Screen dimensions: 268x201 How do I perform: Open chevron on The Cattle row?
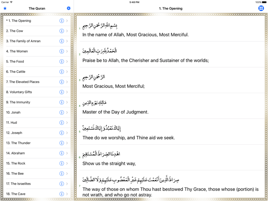click(x=67, y=72)
